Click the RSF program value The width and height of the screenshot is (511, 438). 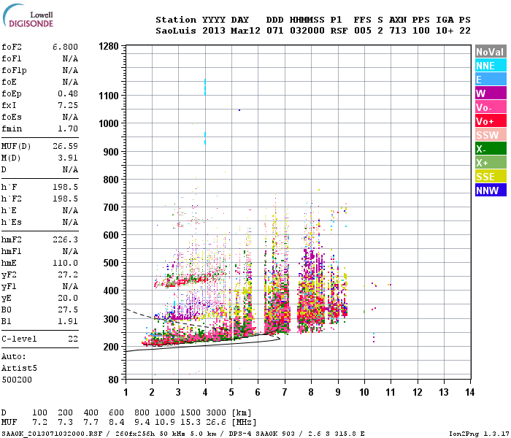tap(339, 31)
